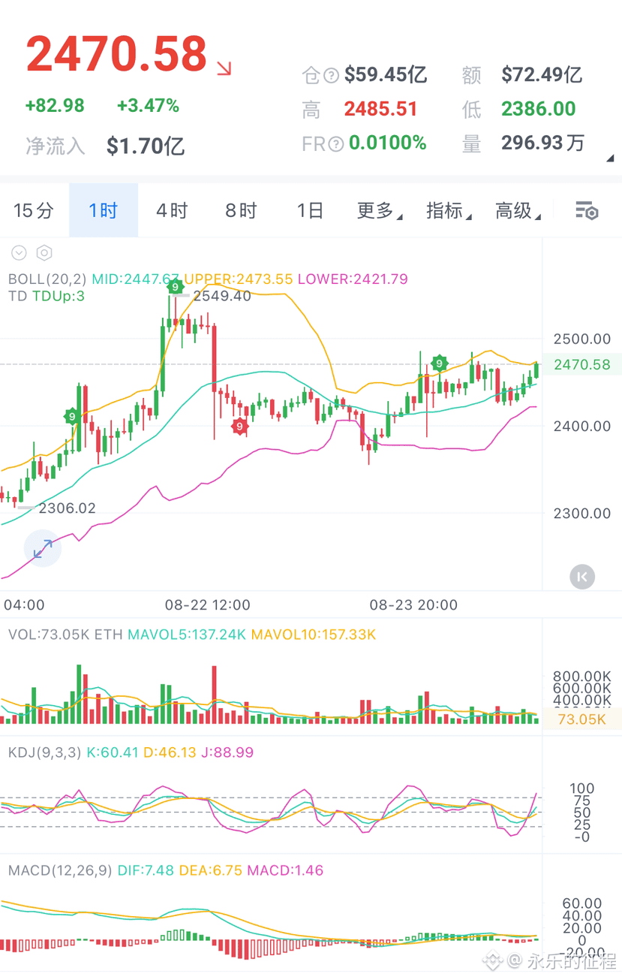
Task: Click the UPPER:2473.55 band value
Action: pyautogui.click(x=239, y=279)
